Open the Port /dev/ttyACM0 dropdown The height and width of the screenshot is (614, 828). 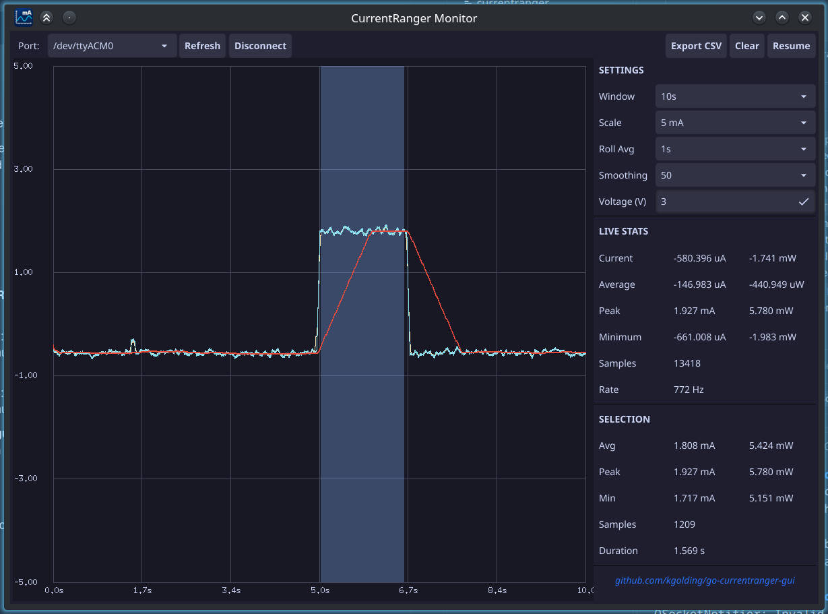[x=112, y=46]
